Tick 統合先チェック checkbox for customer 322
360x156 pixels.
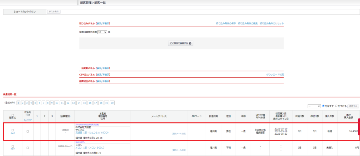coord(27,148)
